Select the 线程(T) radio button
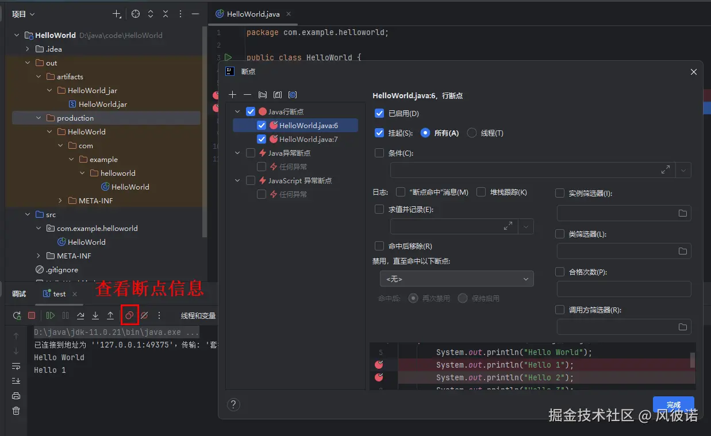711x436 pixels. coord(472,133)
